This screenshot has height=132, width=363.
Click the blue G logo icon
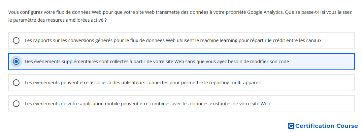pos(291,126)
